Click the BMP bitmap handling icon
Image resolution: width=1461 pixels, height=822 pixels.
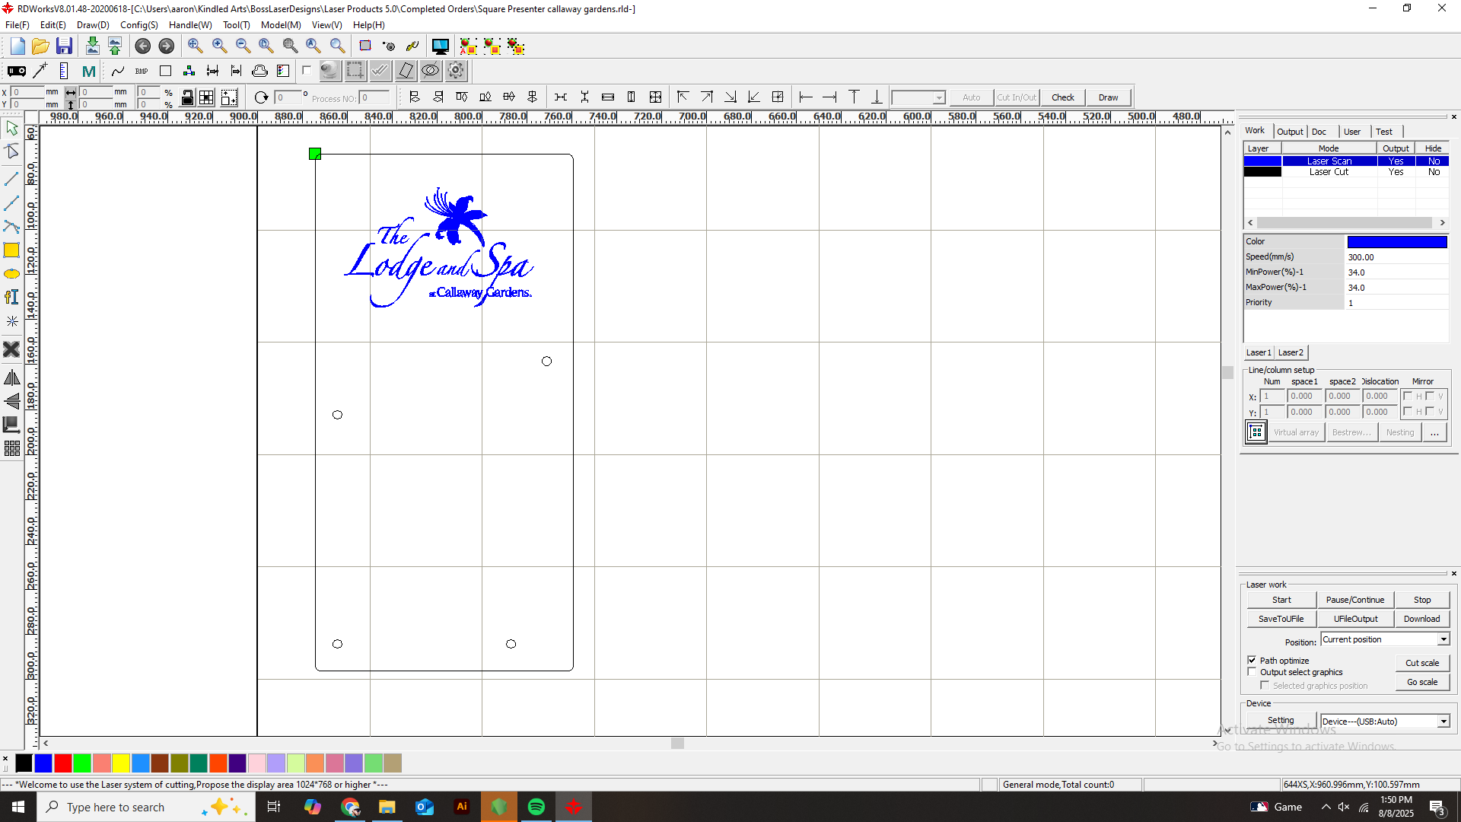click(x=142, y=71)
